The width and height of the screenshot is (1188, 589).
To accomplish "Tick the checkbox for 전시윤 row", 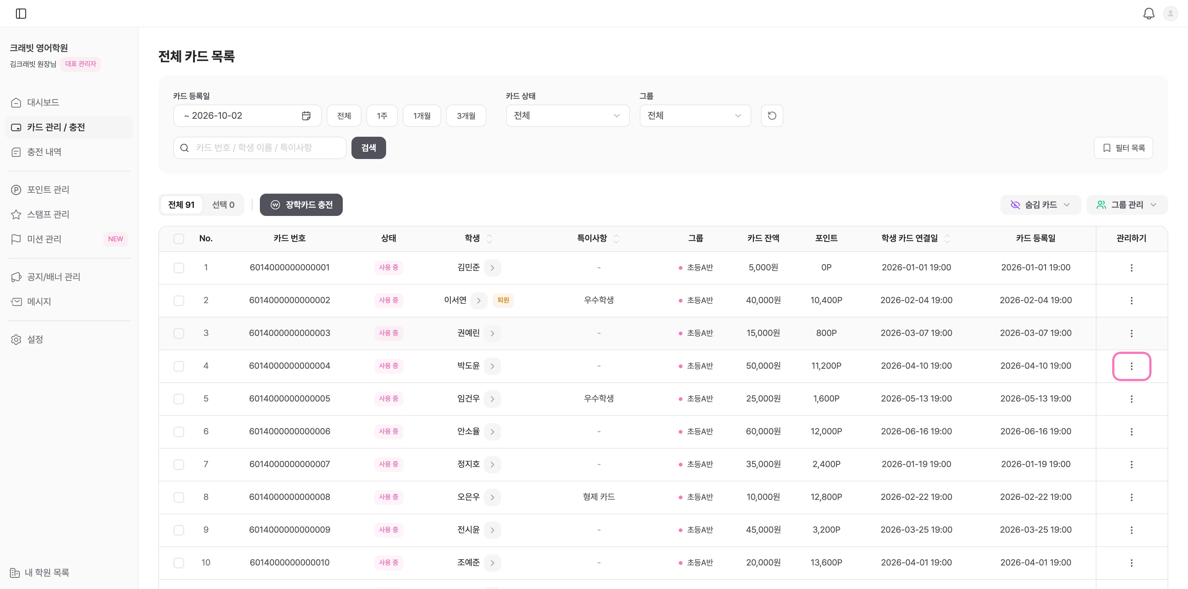I will click(x=179, y=530).
